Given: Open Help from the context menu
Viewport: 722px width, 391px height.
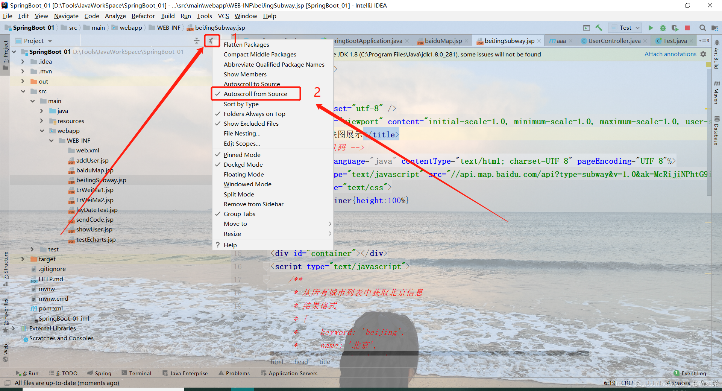Looking at the screenshot, I should 273,245.
